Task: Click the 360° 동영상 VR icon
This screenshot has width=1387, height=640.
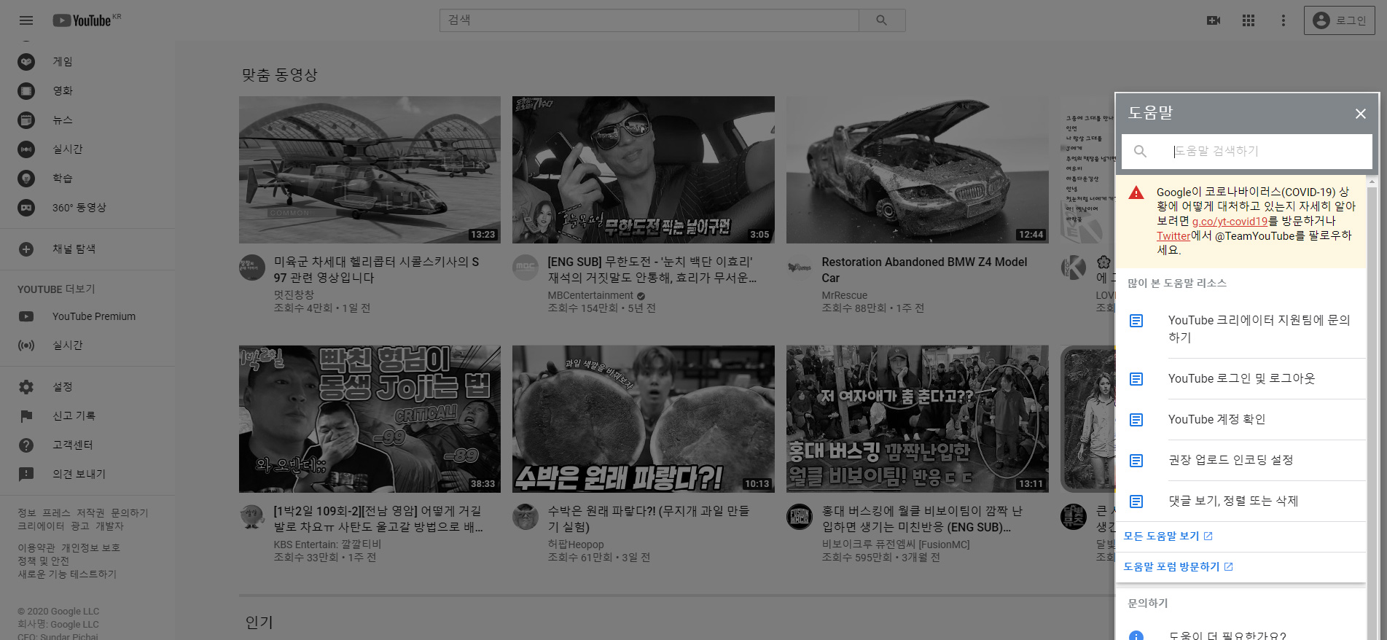Action: point(26,208)
